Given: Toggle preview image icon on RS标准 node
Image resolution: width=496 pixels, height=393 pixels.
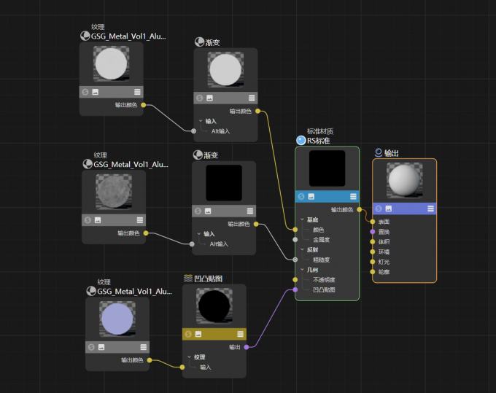Looking at the screenshot, I should (x=311, y=196).
